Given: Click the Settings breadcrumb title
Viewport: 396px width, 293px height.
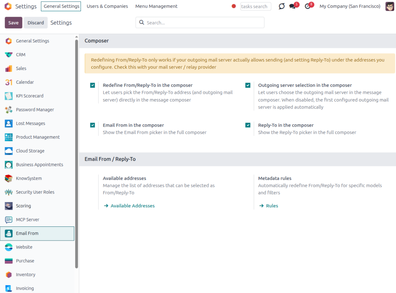Looking at the screenshot, I should point(61,23).
